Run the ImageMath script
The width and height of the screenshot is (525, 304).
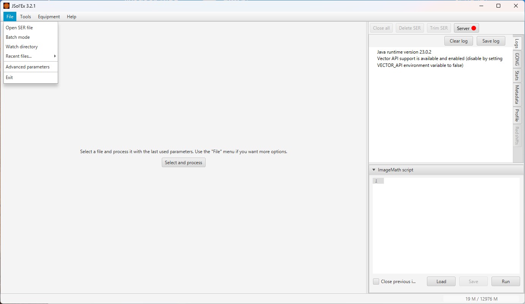pyautogui.click(x=506, y=282)
